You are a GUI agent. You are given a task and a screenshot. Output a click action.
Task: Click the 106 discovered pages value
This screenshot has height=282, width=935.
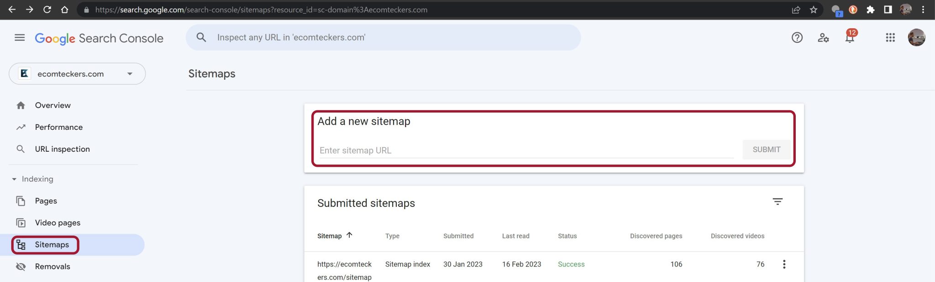[x=676, y=264]
